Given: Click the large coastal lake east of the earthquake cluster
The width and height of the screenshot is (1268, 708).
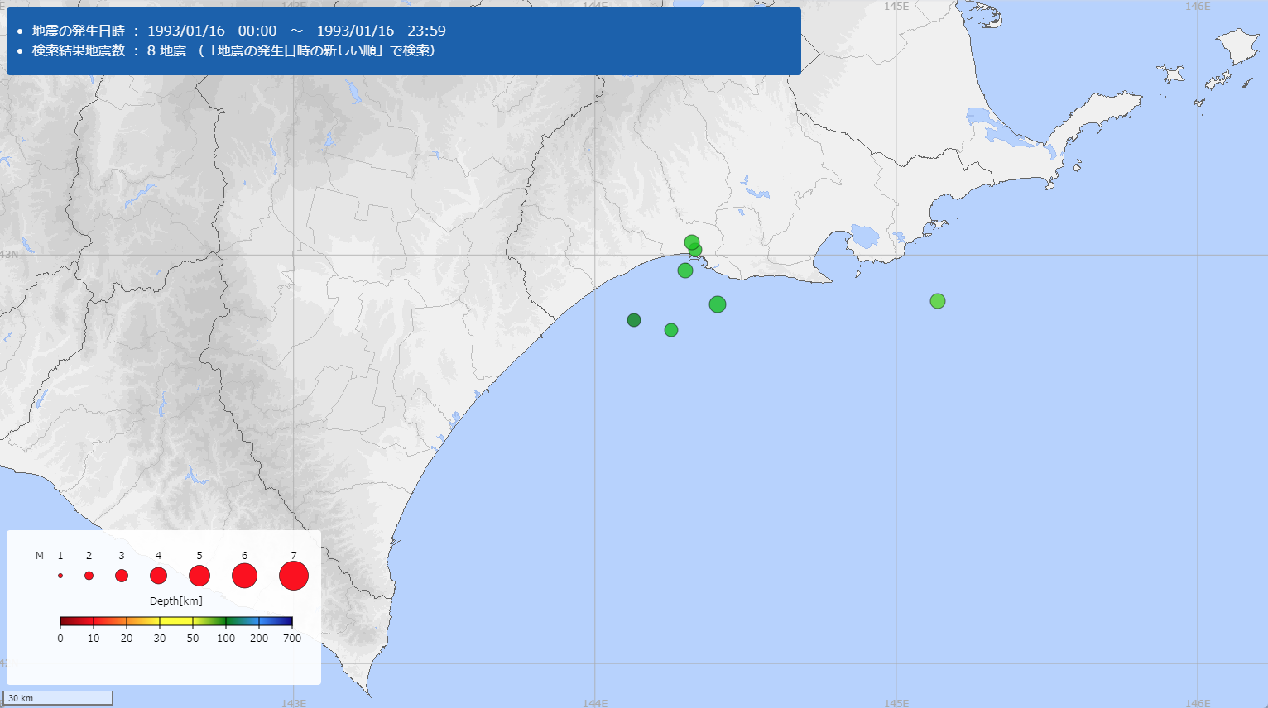Looking at the screenshot, I should (862, 237).
